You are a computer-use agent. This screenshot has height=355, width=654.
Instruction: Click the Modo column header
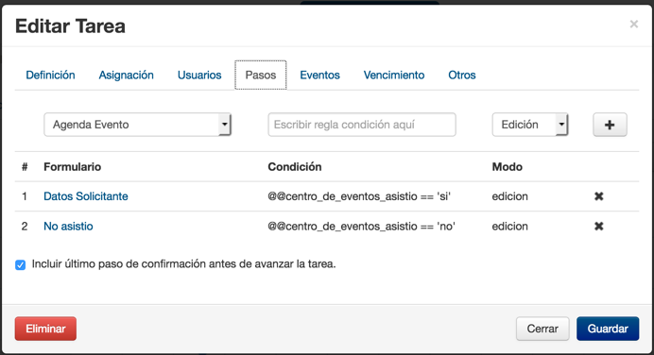tap(508, 167)
